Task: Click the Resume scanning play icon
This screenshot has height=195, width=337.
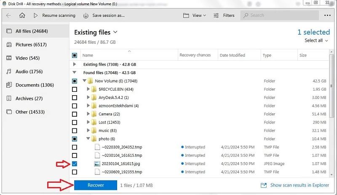Action: click(36, 15)
